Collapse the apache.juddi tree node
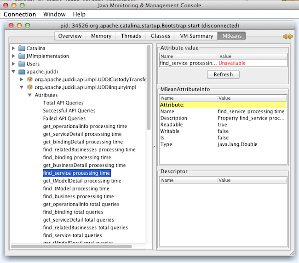299x263 pixels. (x=14, y=72)
